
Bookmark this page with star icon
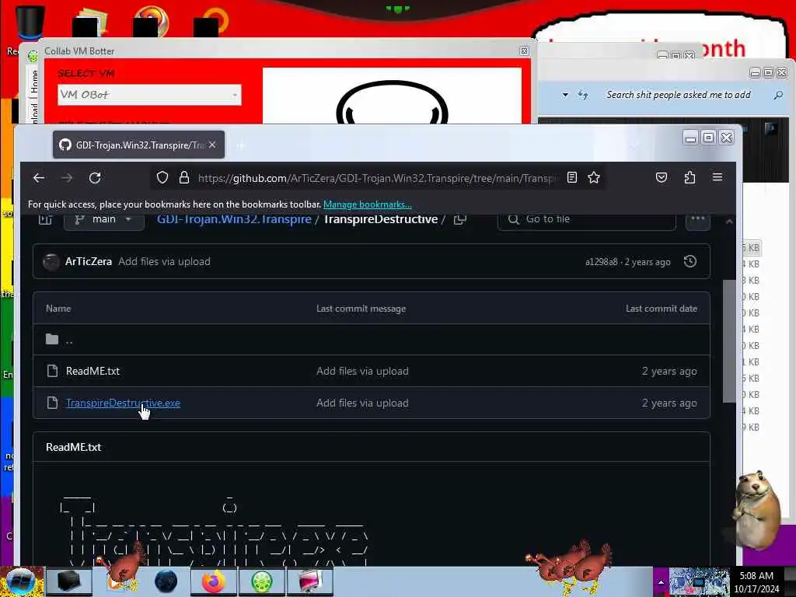594,178
